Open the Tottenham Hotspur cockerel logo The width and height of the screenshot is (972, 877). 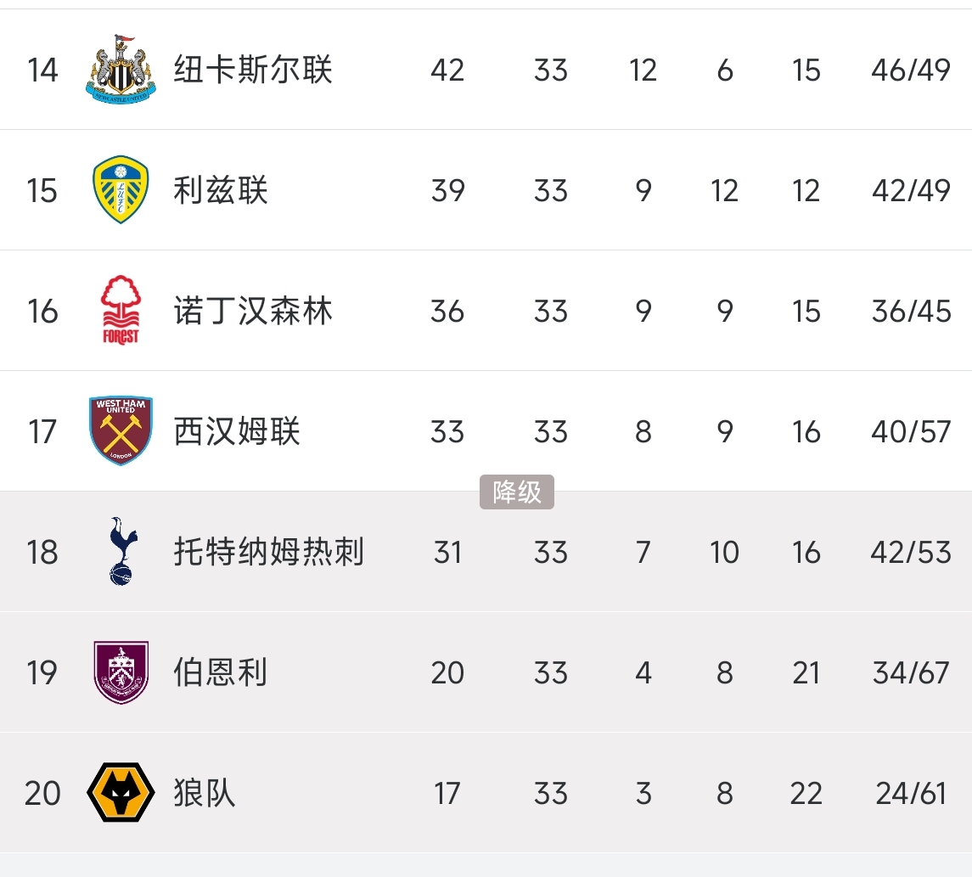tap(122, 552)
